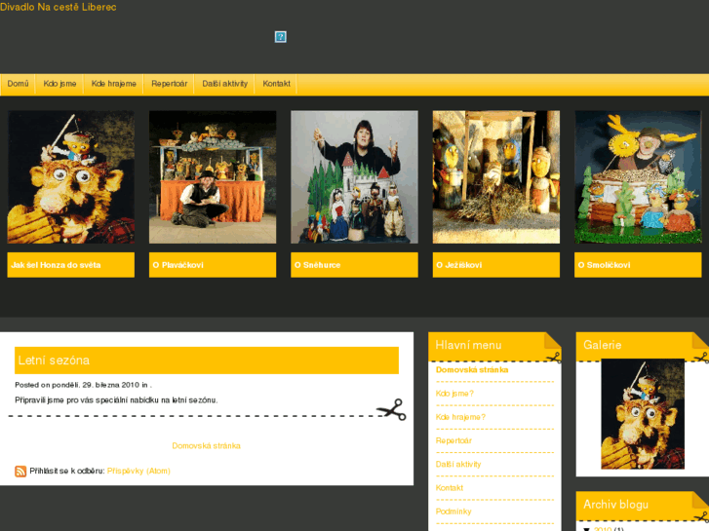
Task: Open the Galerie puppet image
Action: pyautogui.click(x=643, y=414)
